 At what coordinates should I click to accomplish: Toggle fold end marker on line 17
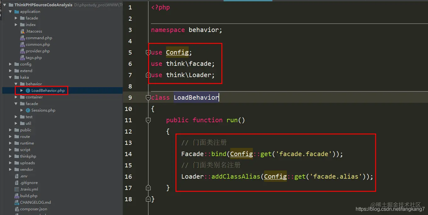coord(148,187)
